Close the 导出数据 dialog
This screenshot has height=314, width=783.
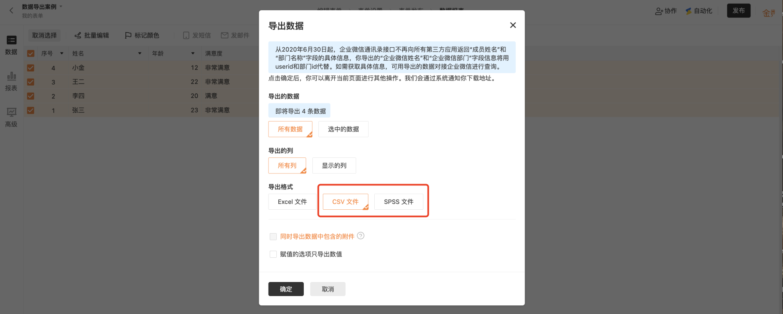pyautogui.click(x=513, y=25)
